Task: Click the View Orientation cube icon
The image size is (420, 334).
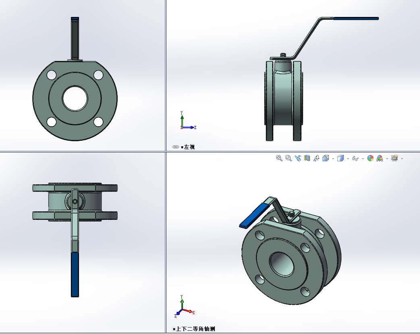Action: coord(326,158)
